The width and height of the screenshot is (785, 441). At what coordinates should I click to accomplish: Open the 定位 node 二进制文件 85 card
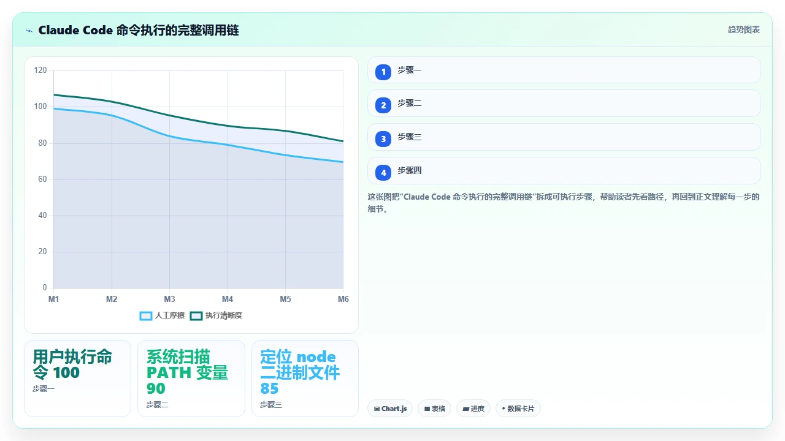(x=305, y=379)
